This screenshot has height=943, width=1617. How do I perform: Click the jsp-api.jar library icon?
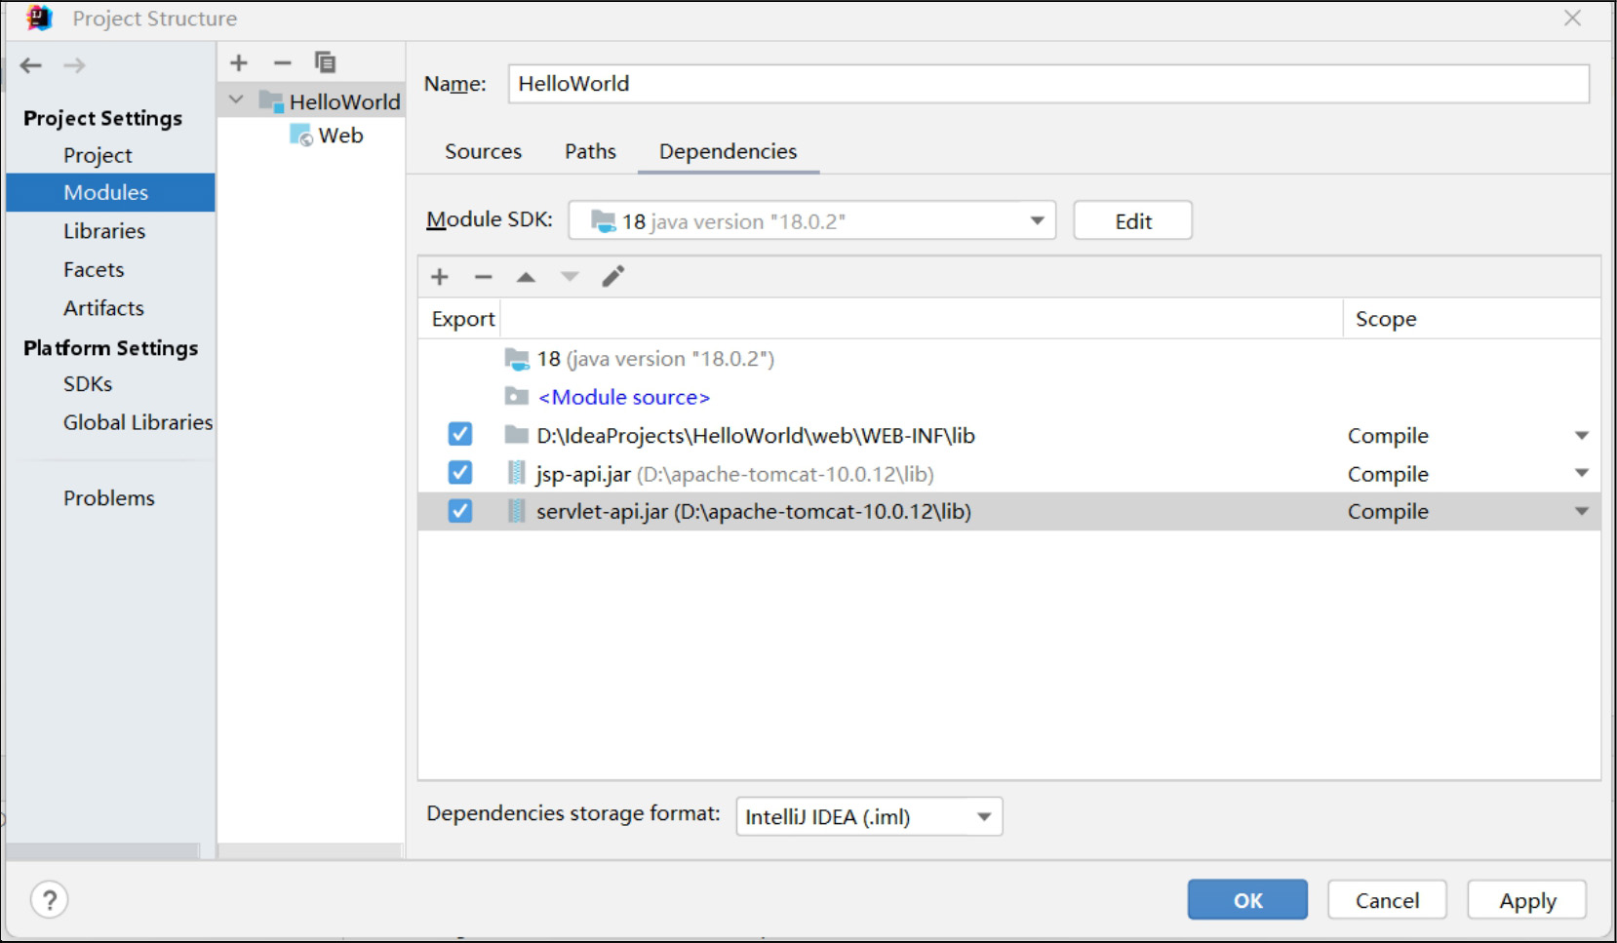point(517,473)
